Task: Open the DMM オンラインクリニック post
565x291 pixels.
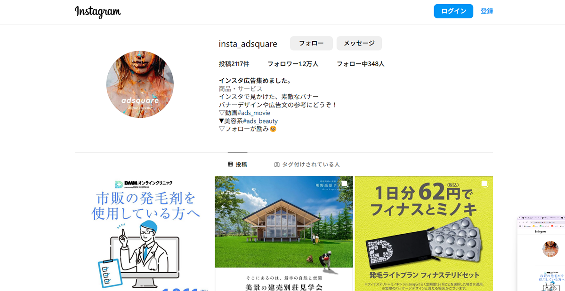Action: tap(144, 234)
